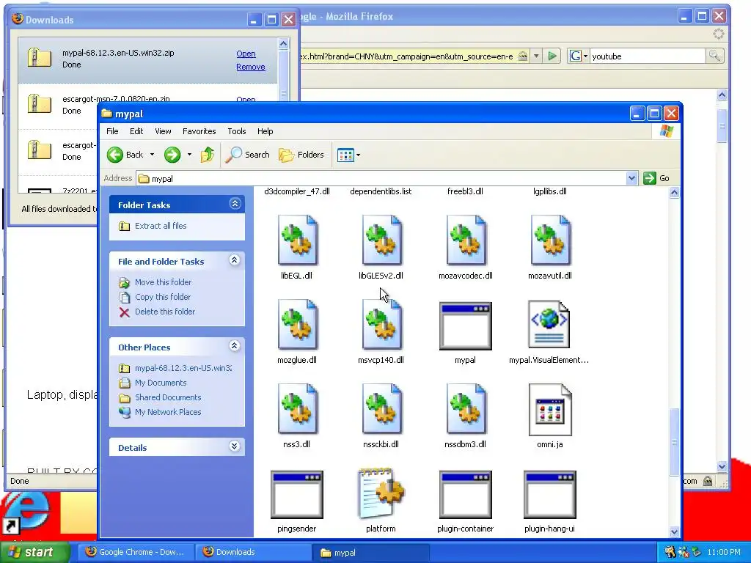Viewport: 751px width, 563px height.
Task: Expand the Details panel
Action: 234,446
